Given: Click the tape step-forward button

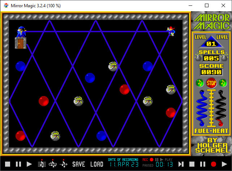Looking at the screenshot, I should click(181, 164).
